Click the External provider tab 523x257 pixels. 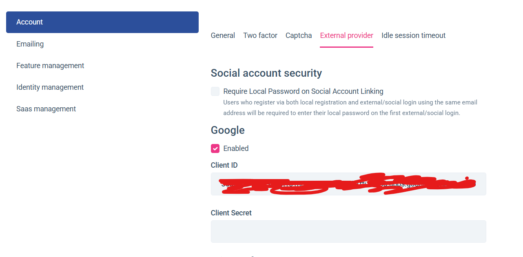coord(346,35)
